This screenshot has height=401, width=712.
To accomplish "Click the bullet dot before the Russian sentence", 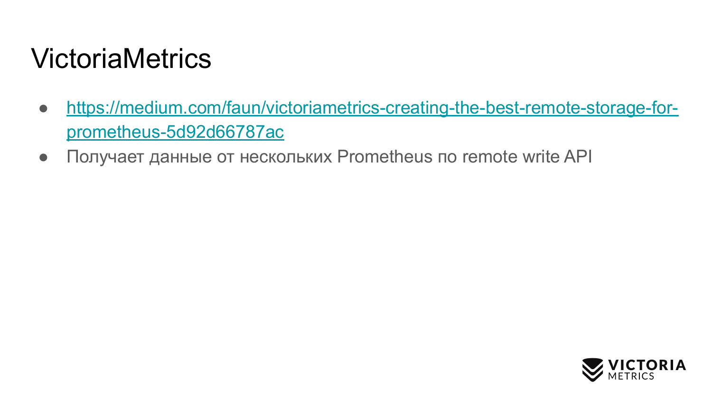I will 44,157.
